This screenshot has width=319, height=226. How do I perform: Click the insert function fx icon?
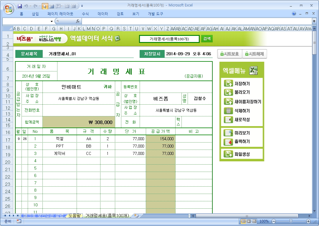(x=78, y=21)
